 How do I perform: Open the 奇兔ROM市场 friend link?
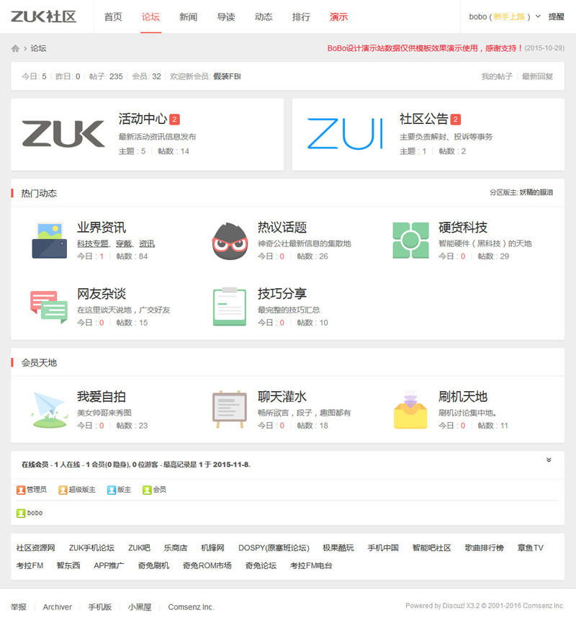tap(207, 565)
